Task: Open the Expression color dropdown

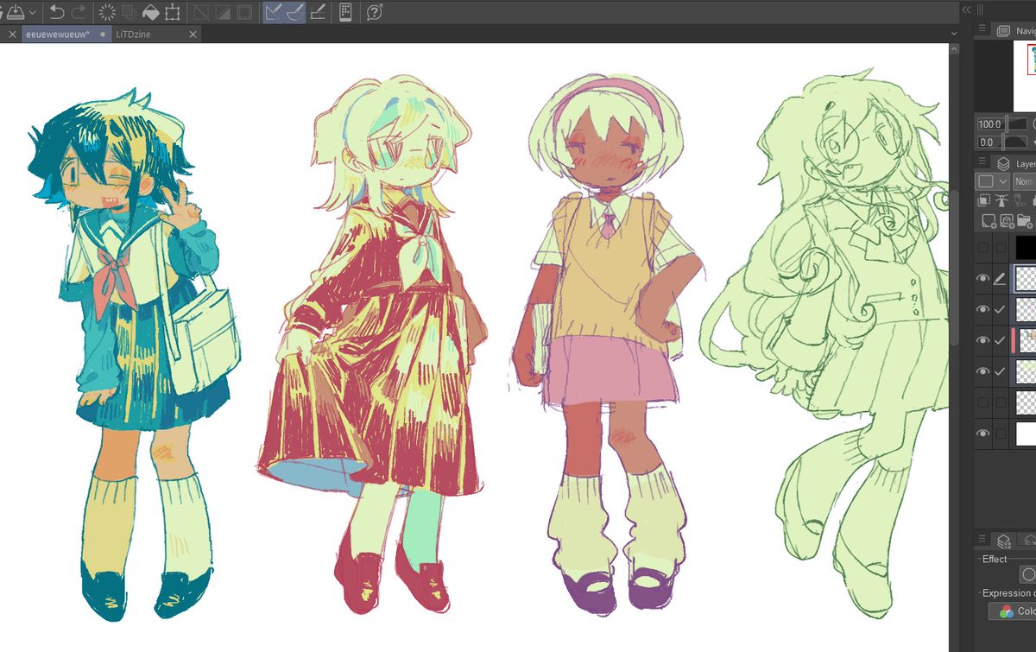Action: (1014, 611)
